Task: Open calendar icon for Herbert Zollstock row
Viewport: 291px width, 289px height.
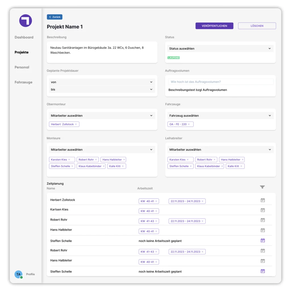Action: pos(263,200)
